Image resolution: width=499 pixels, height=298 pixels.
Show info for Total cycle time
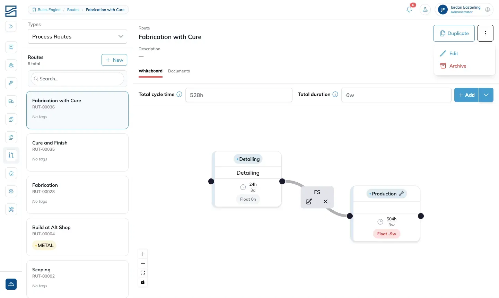179,94
